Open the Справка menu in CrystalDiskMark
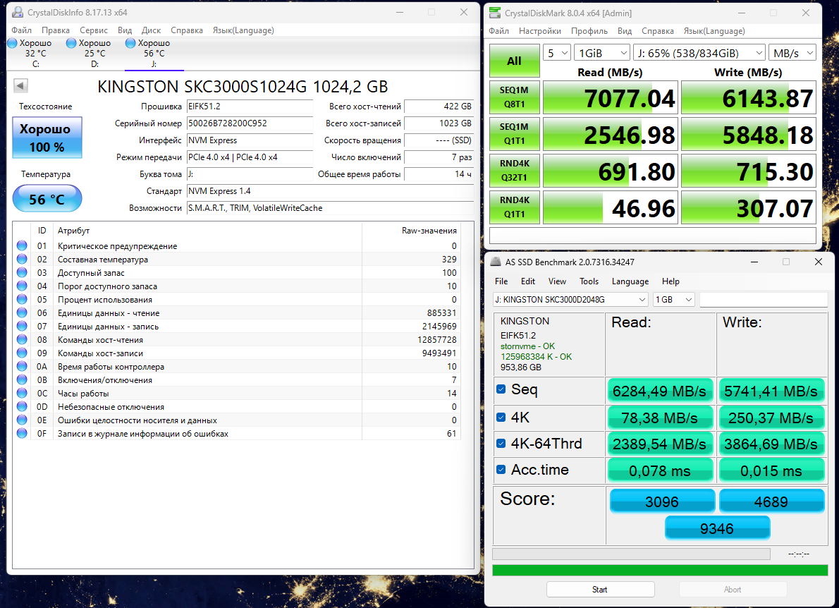Image resolution: width=839 pixels, height=608 pixels. coord(658,31)
